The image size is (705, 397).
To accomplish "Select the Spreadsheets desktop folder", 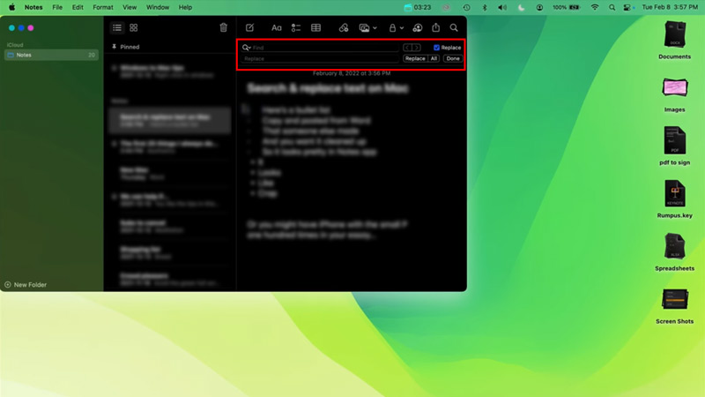I will pos(674,252).
